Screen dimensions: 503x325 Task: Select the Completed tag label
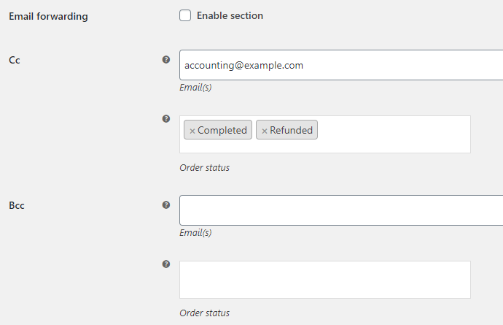(222, 130)
